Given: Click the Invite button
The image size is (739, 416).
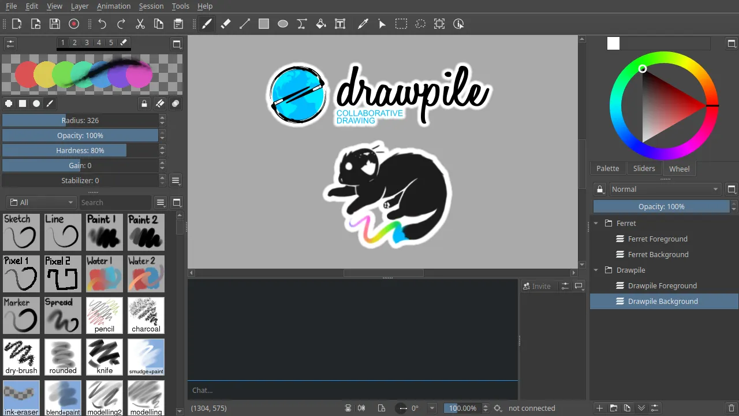Looking at the screenshot, I should (537, 286).
